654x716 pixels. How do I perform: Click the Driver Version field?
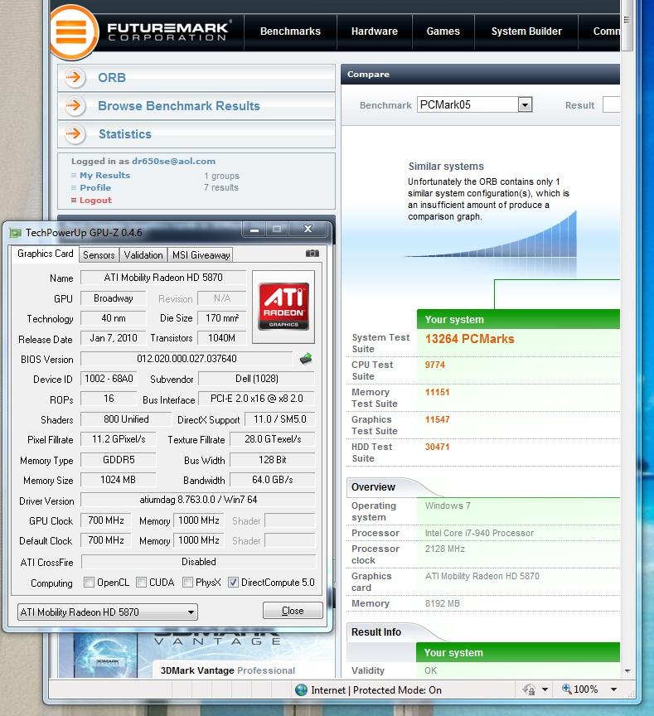point(198,500)
